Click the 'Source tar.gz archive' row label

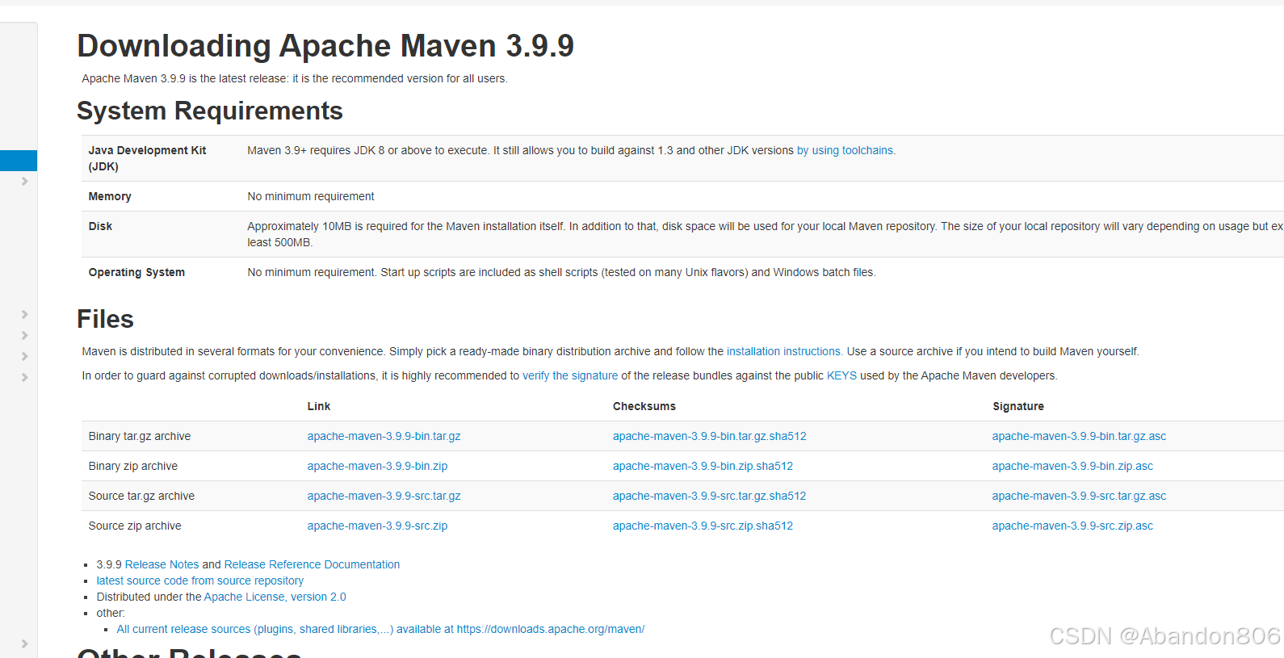(141, 496)
